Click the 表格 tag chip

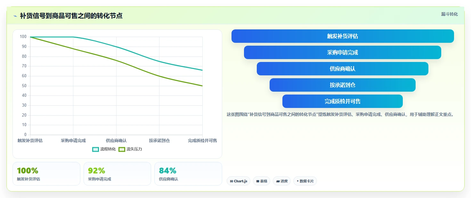coord(262,181)
